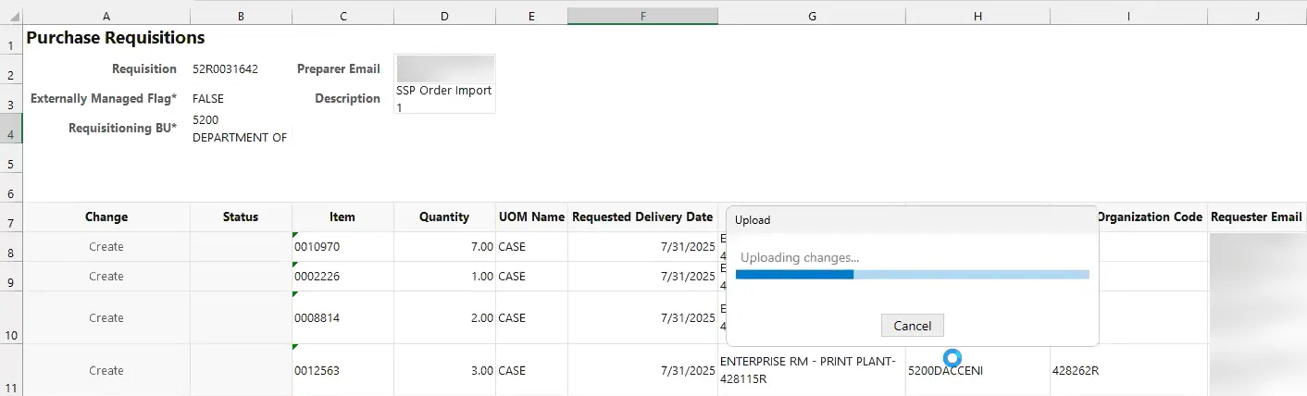
Task: Select column F header
Action: coord(642,16)
